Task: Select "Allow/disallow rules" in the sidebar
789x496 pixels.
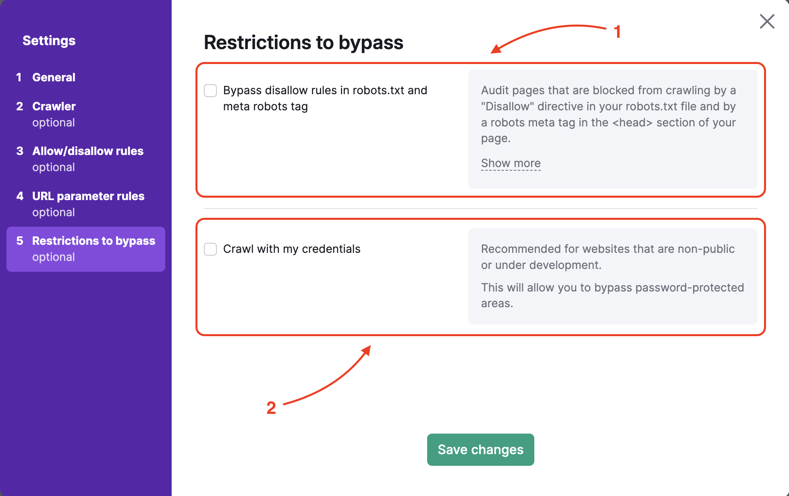Action: point(87,151)
